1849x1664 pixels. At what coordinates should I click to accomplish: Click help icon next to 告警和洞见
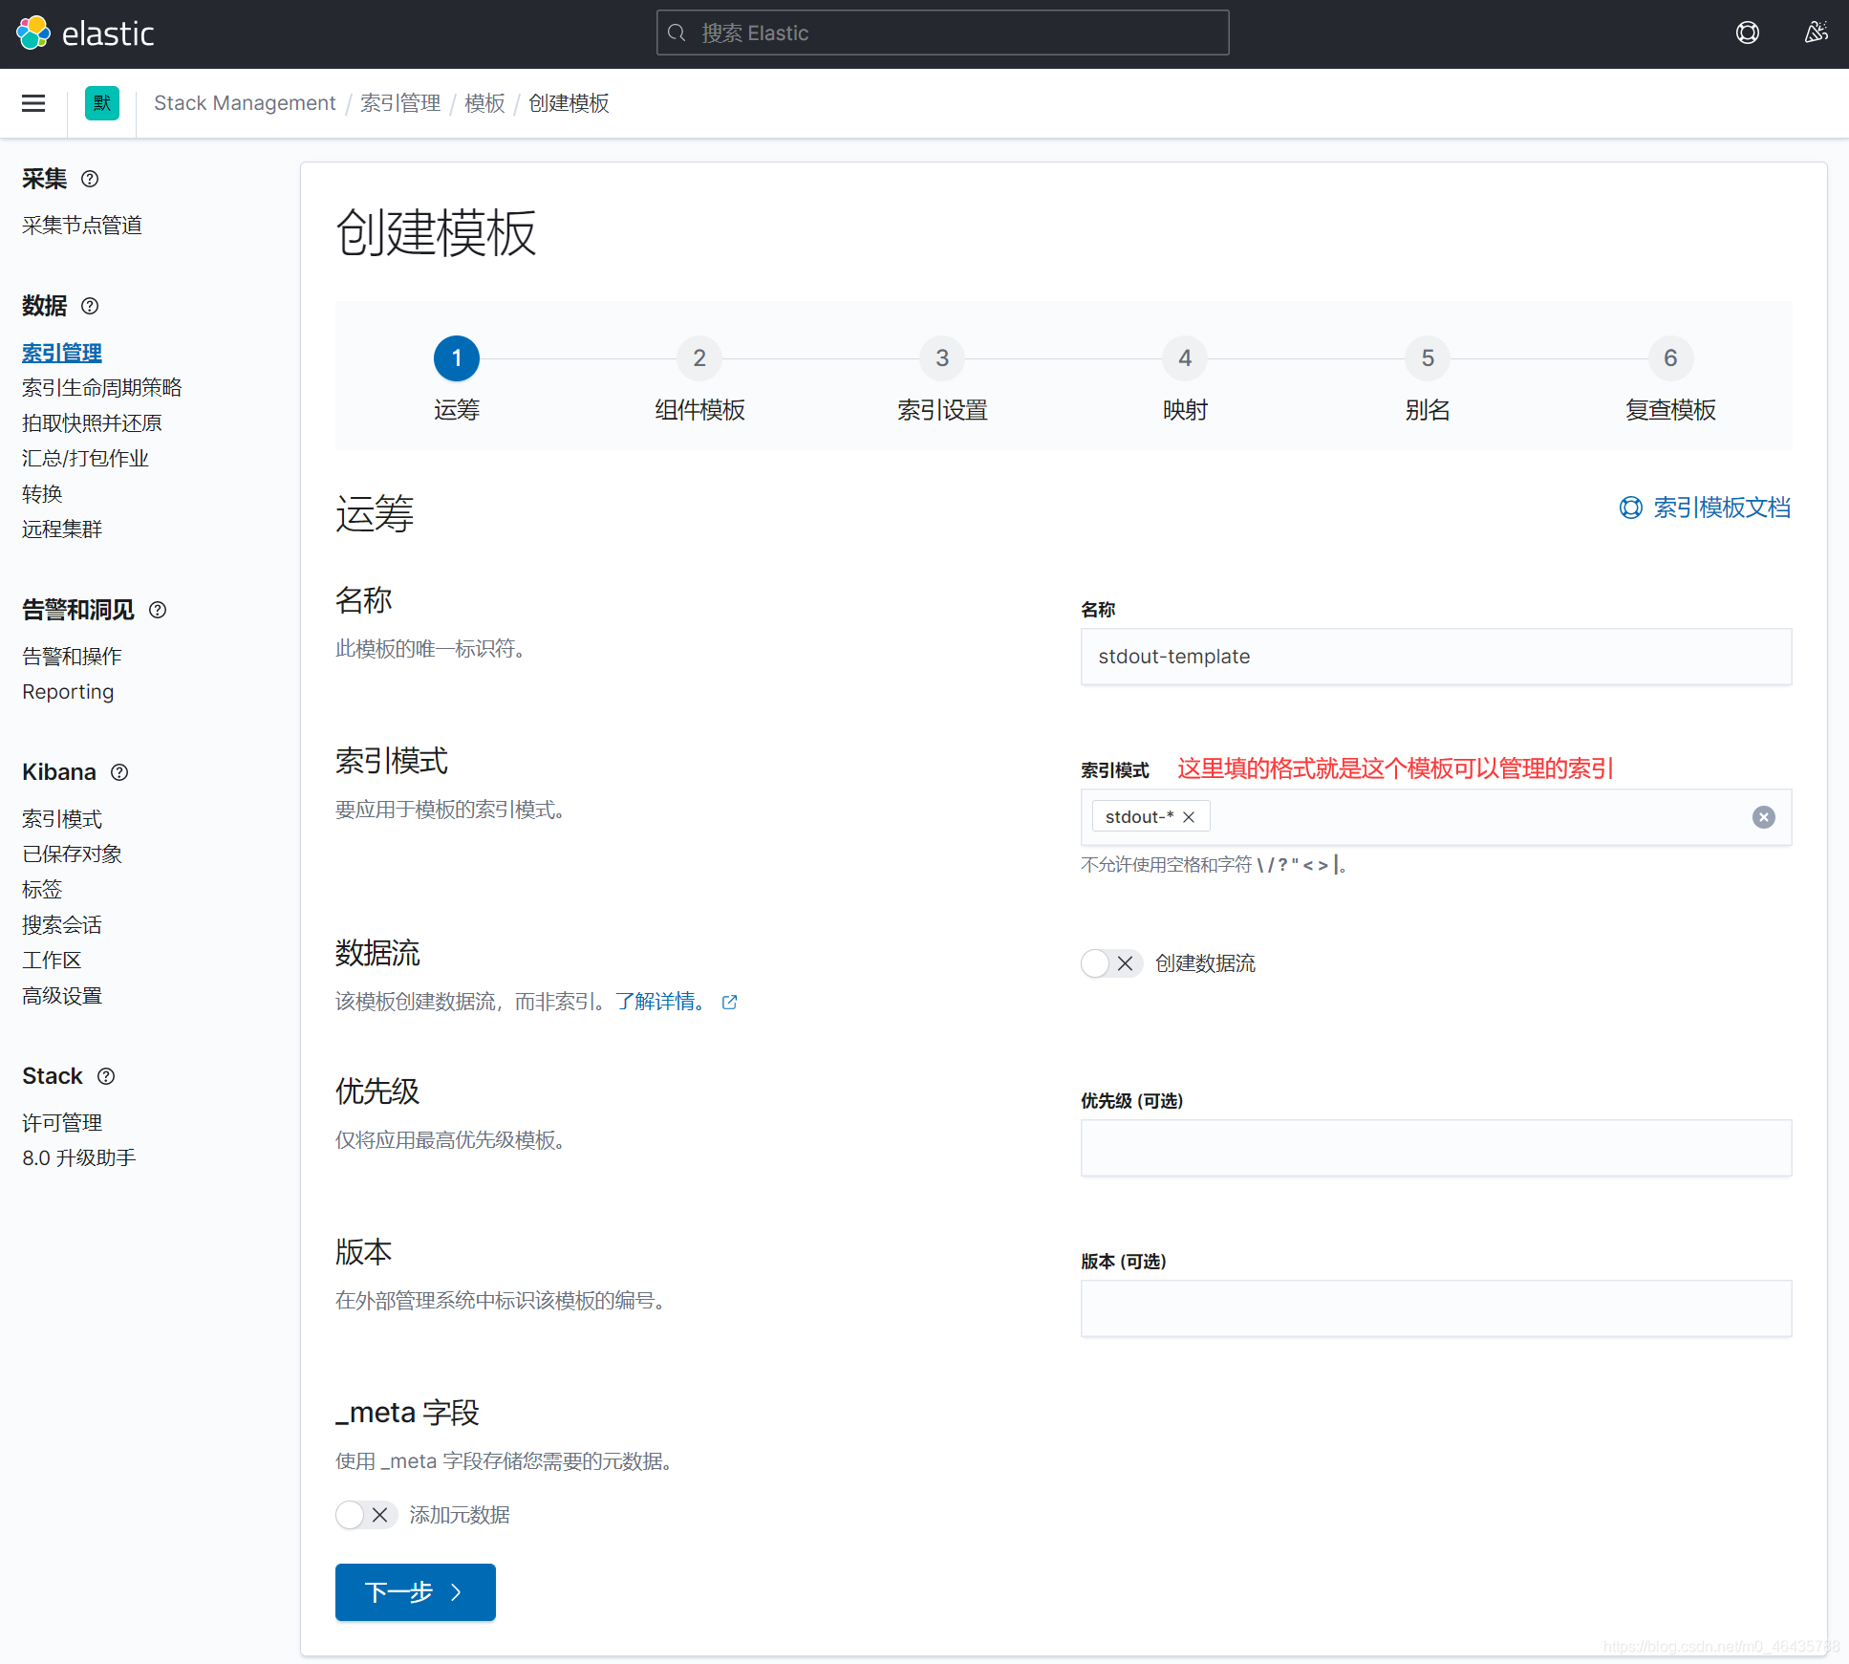coord(158,610)
